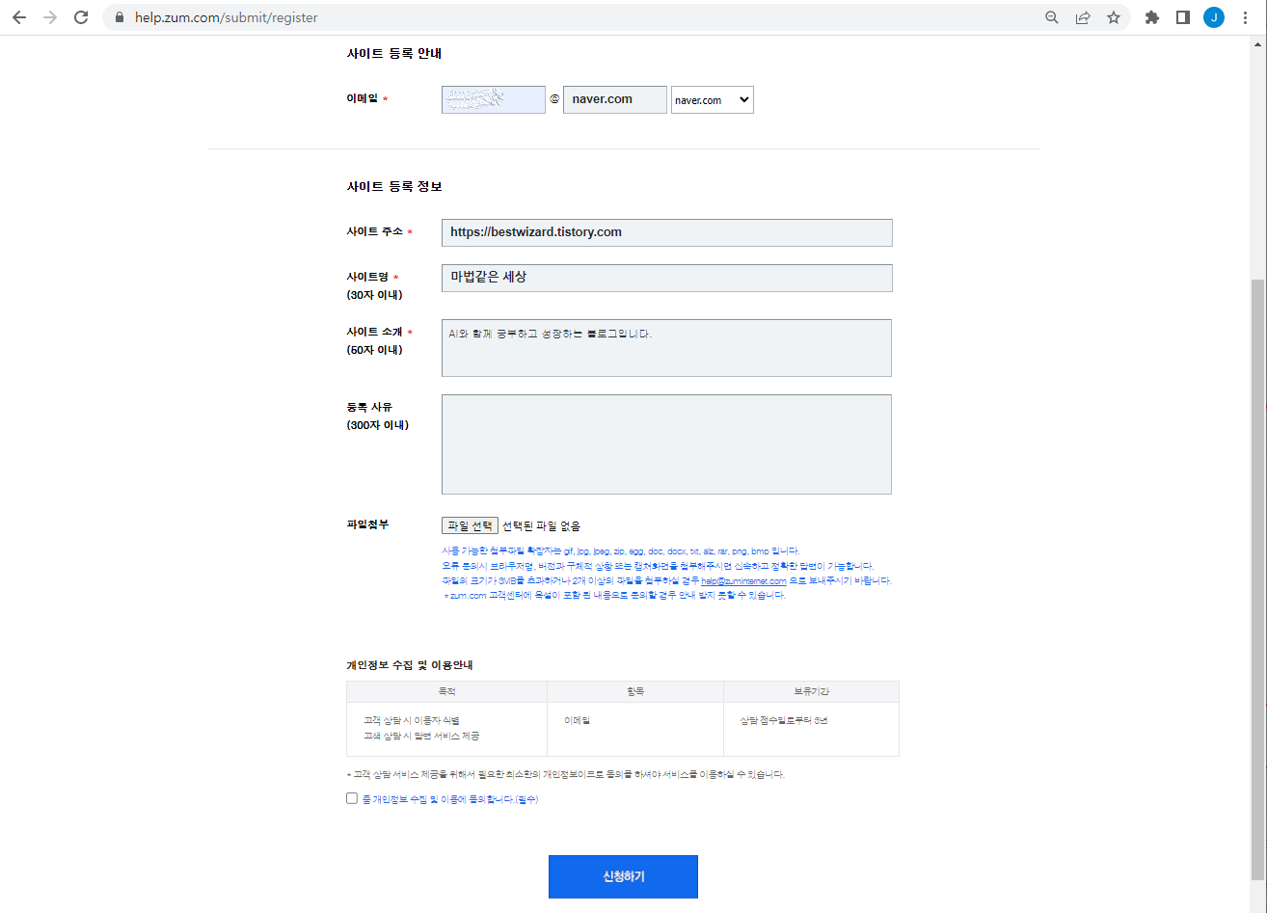
Task: Click the share icon in the toolbar
Action: [1082, 16]
